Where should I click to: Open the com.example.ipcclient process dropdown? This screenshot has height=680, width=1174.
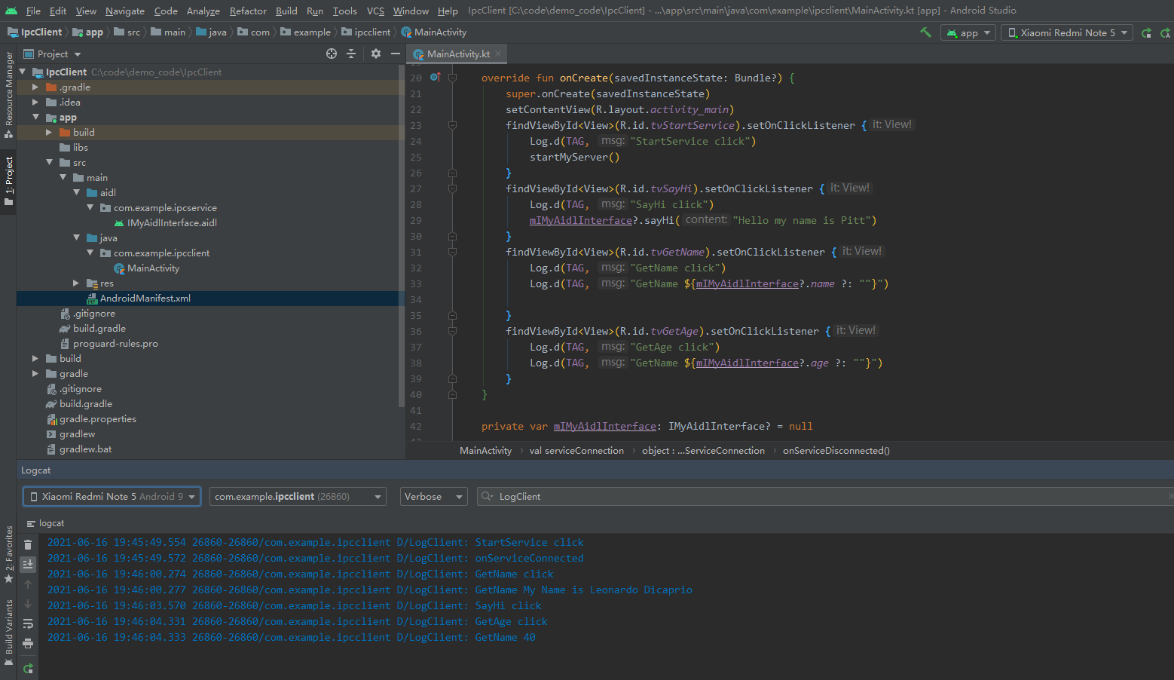[x=298, y=496]
